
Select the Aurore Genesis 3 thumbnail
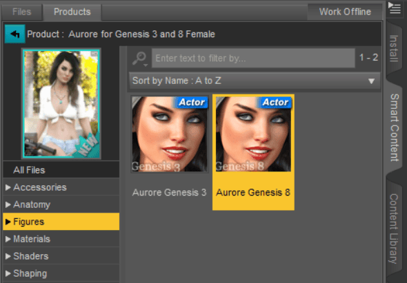(170, 134)
